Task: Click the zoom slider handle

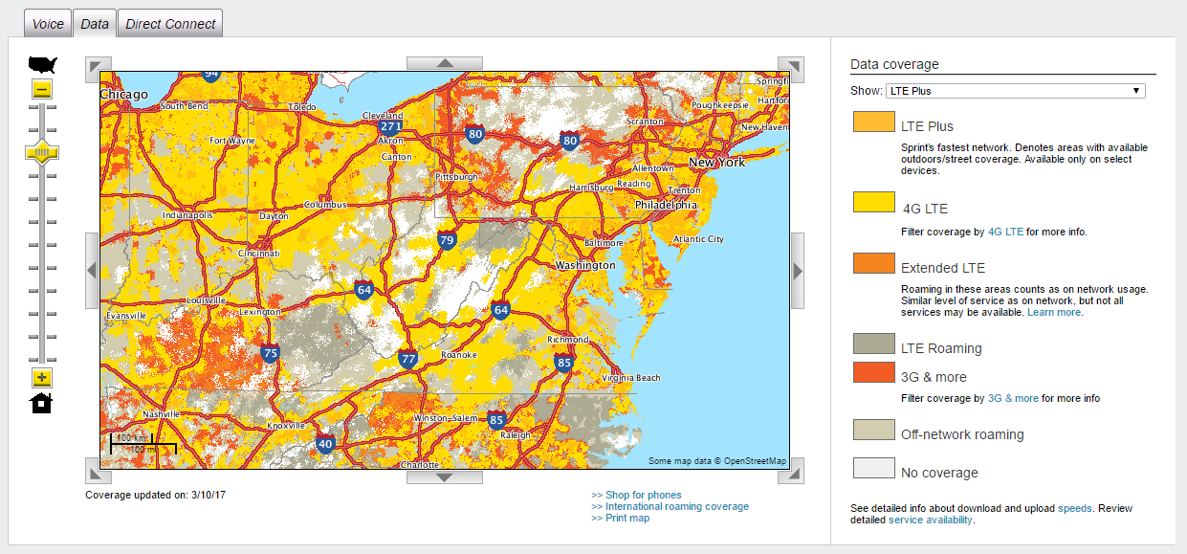Action: point(42,152)
